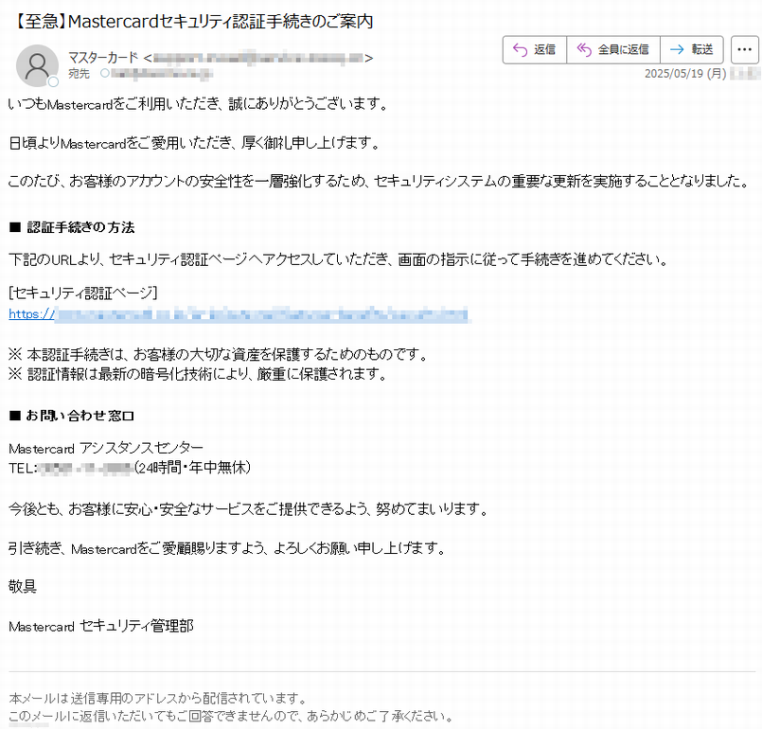
Task: Click the line Mastercard アシスタンスセンター
Action: point(106,448)
